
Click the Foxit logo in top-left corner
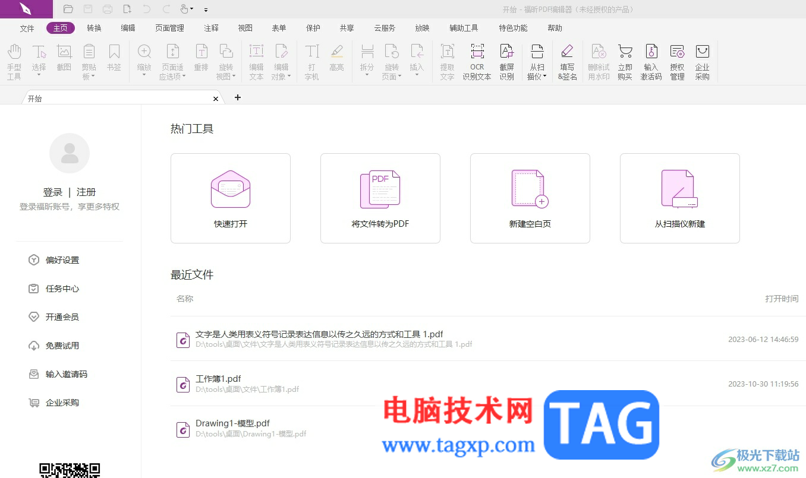26,9
